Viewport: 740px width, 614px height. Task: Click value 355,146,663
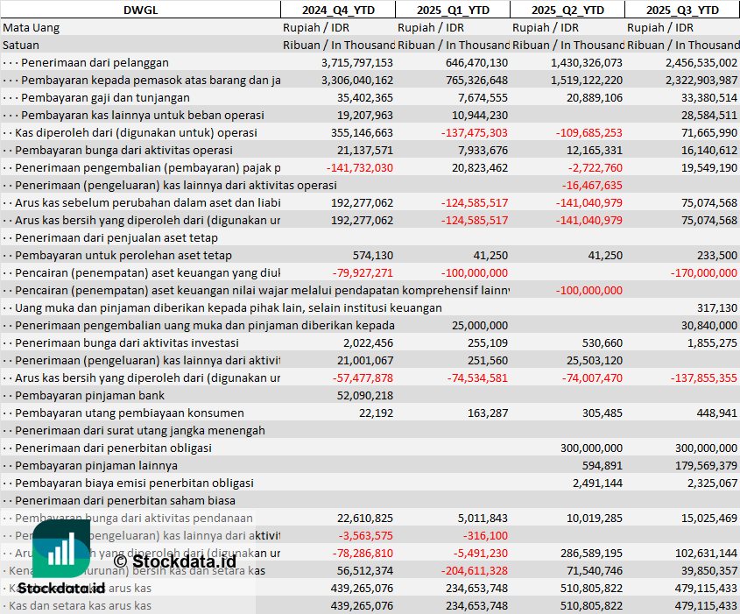click(362, 132)
